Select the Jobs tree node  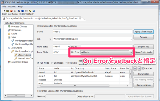(14, 37)
